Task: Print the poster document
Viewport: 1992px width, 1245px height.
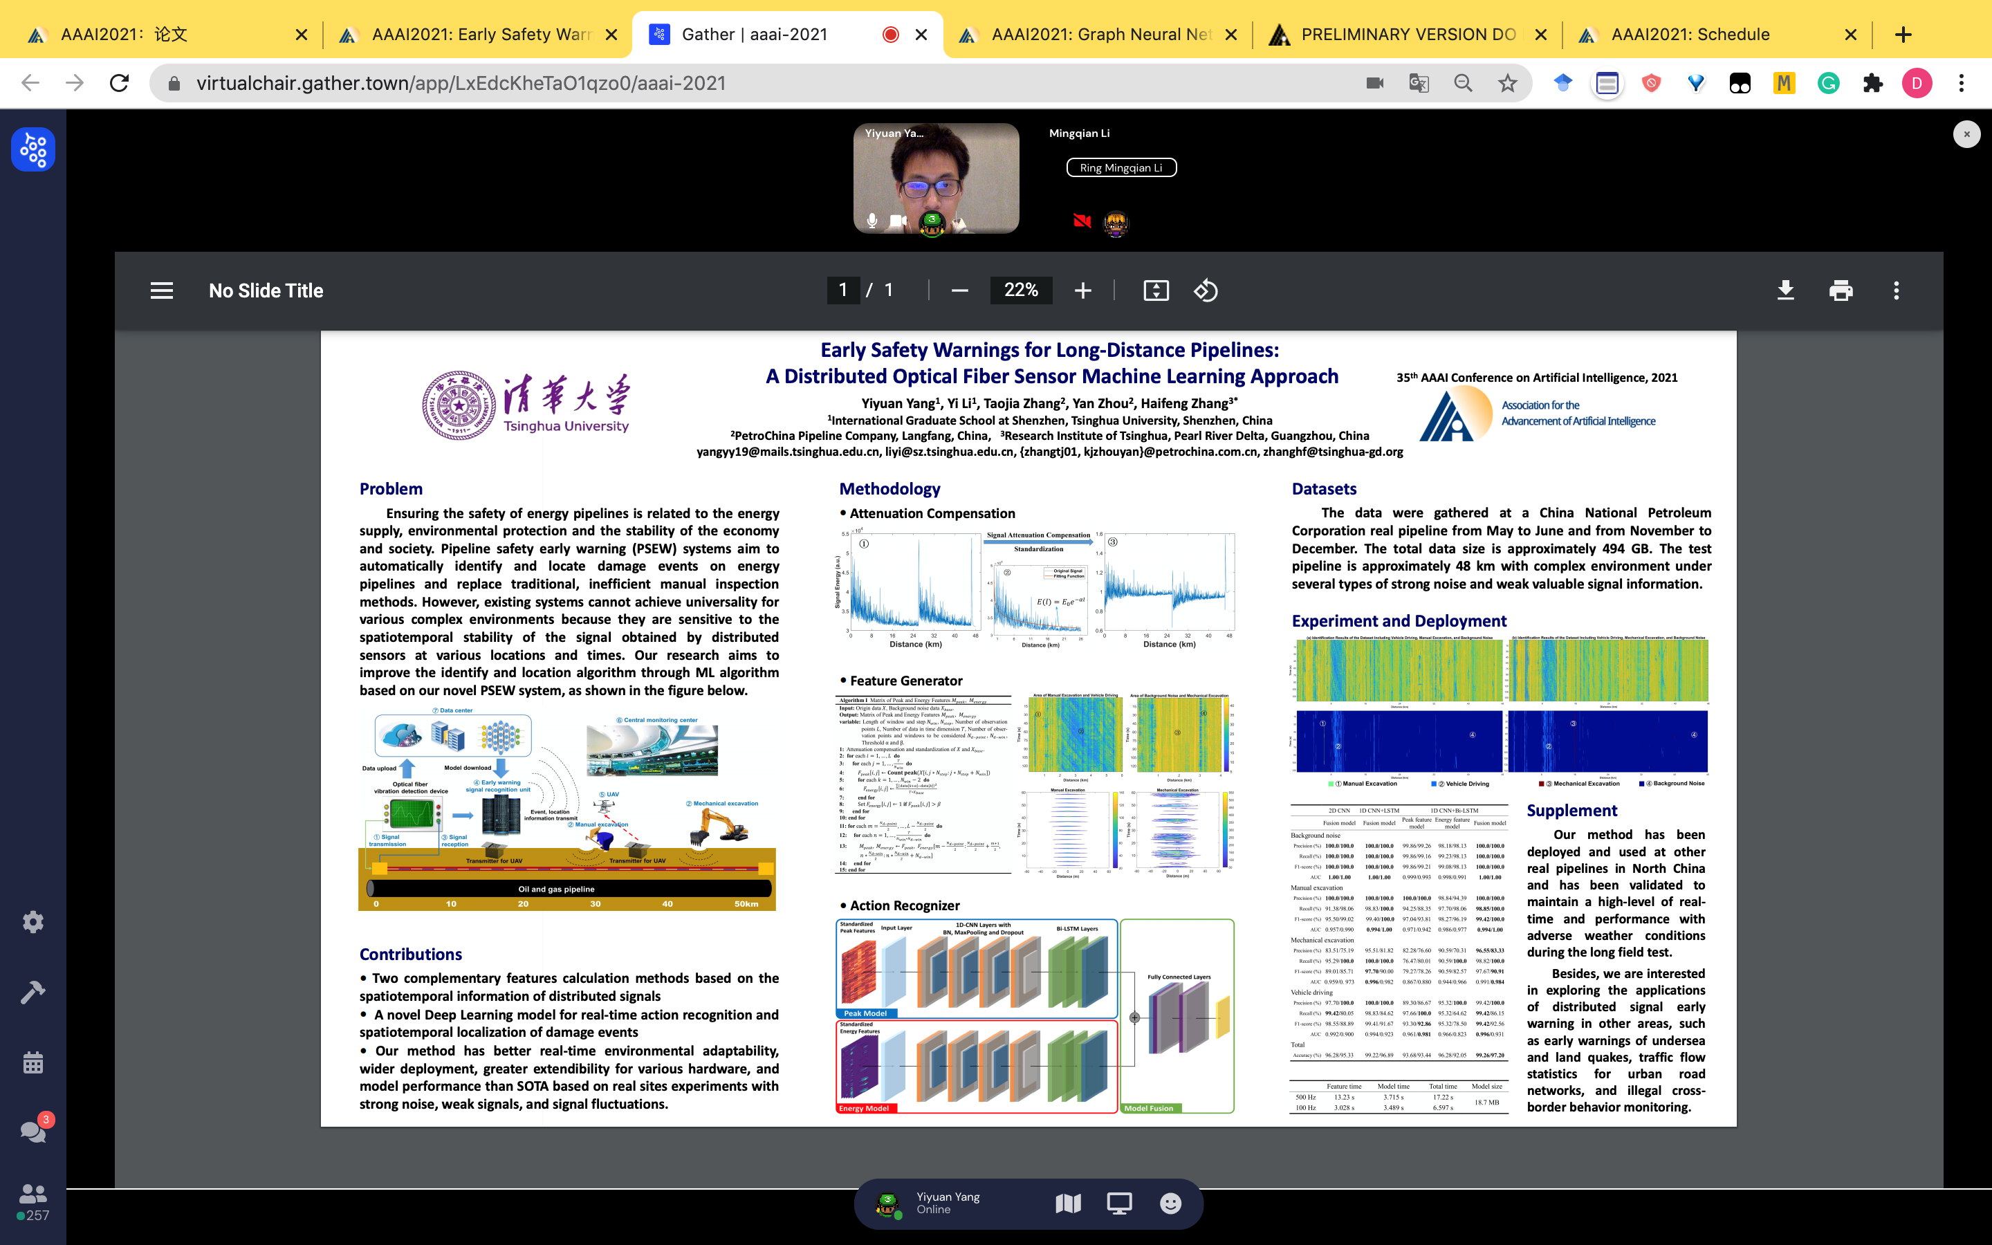Action: click(x=1841, y=290)
